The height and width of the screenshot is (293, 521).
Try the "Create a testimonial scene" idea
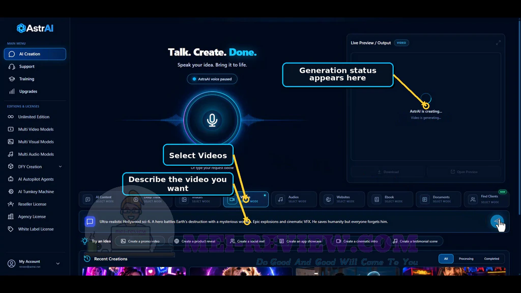[415, 241]
